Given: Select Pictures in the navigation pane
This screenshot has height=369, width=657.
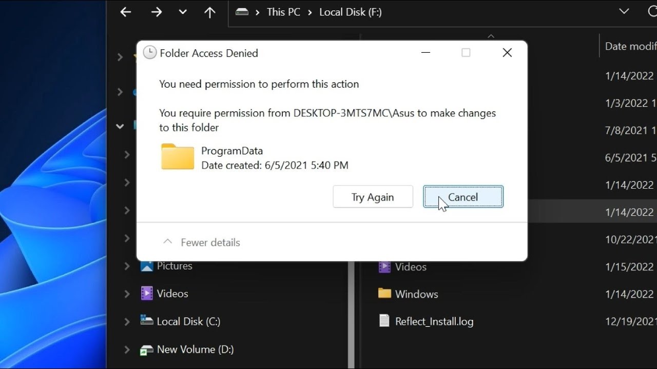Looking at the screenshot, I should point(174,266).
